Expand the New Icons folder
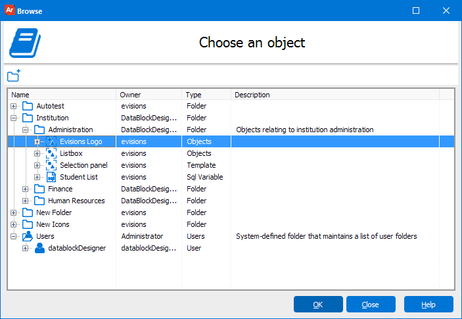This screenshot has height=319, width=462. click(14, 224)
